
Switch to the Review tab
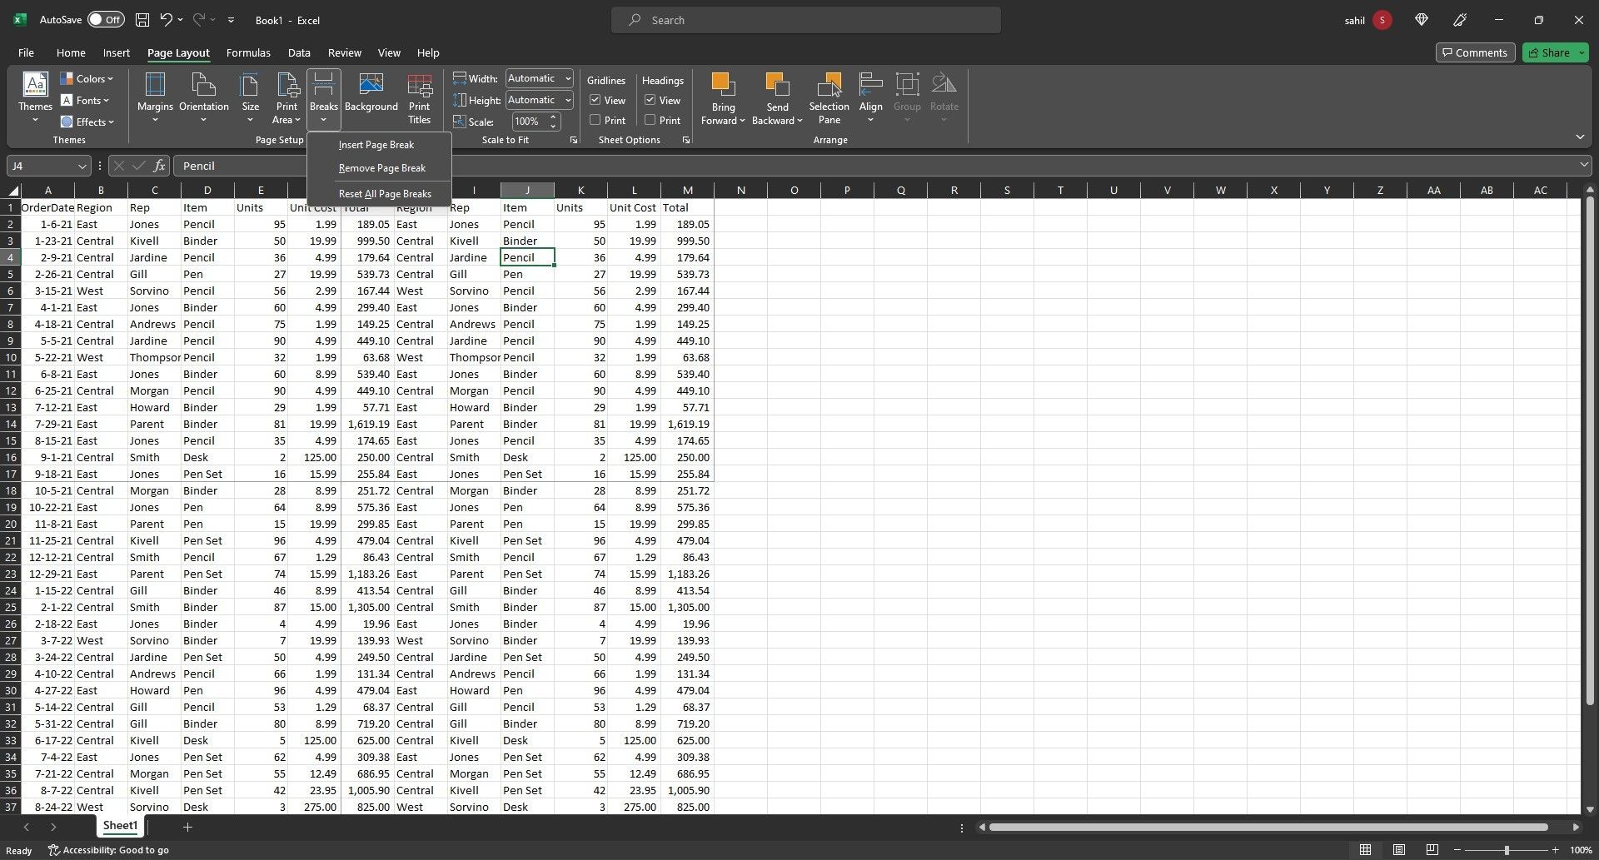pos(344,52)
